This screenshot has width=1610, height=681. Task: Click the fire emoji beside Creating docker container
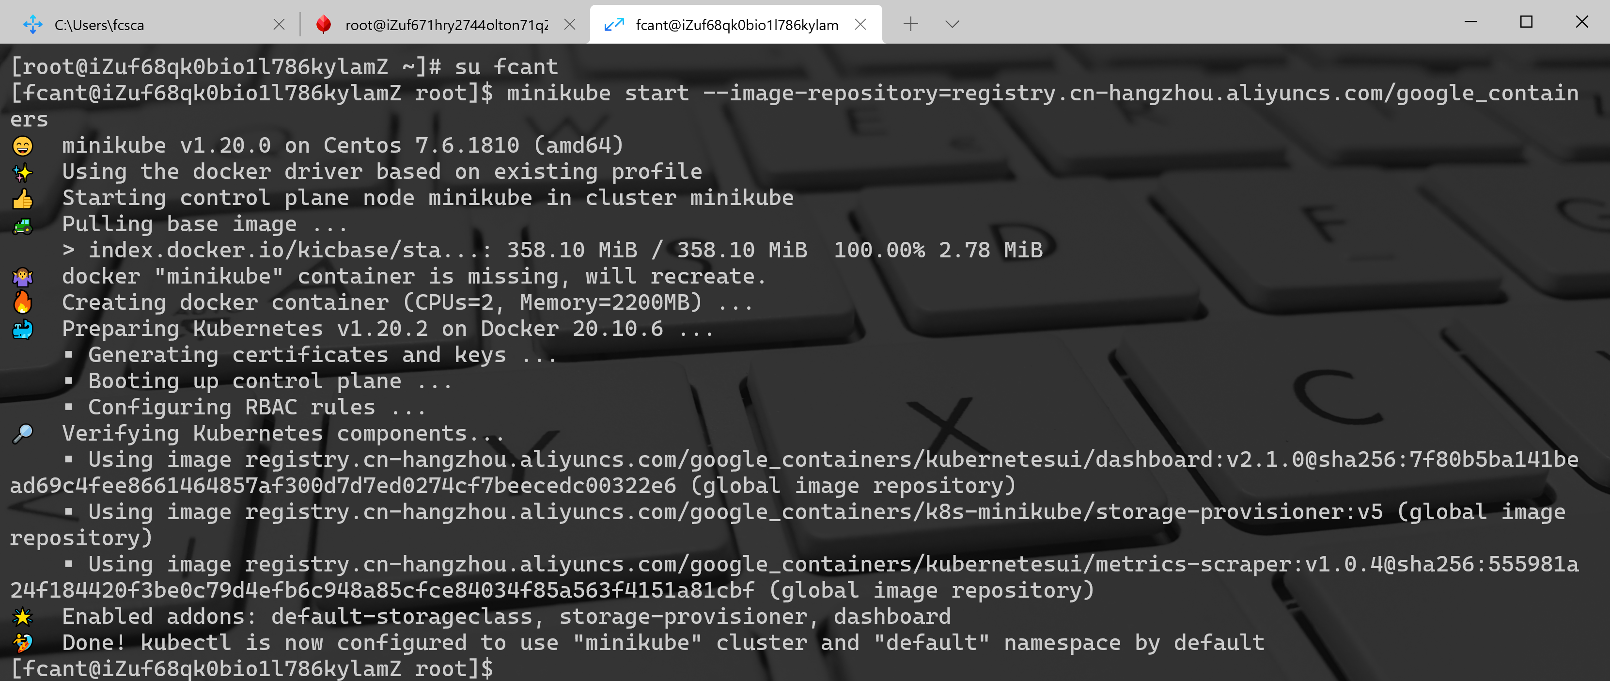pos(22,302)
